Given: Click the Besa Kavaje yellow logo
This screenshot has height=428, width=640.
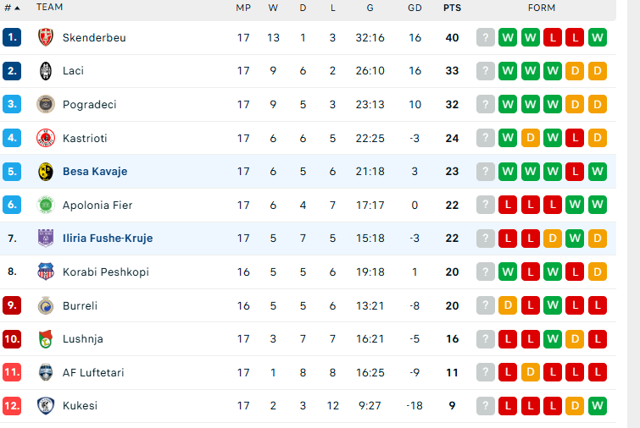Looking at the screenshot, I should pos(46,172).
